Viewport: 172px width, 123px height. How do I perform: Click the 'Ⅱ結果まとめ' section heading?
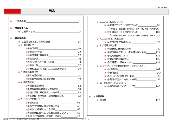21,28
